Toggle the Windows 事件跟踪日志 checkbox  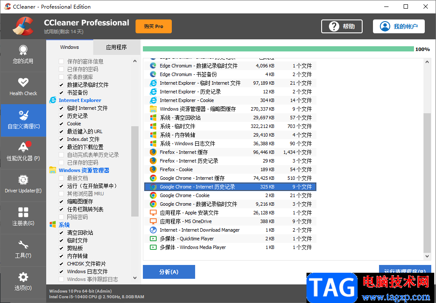pyautogui.click(x=61, y=279)
